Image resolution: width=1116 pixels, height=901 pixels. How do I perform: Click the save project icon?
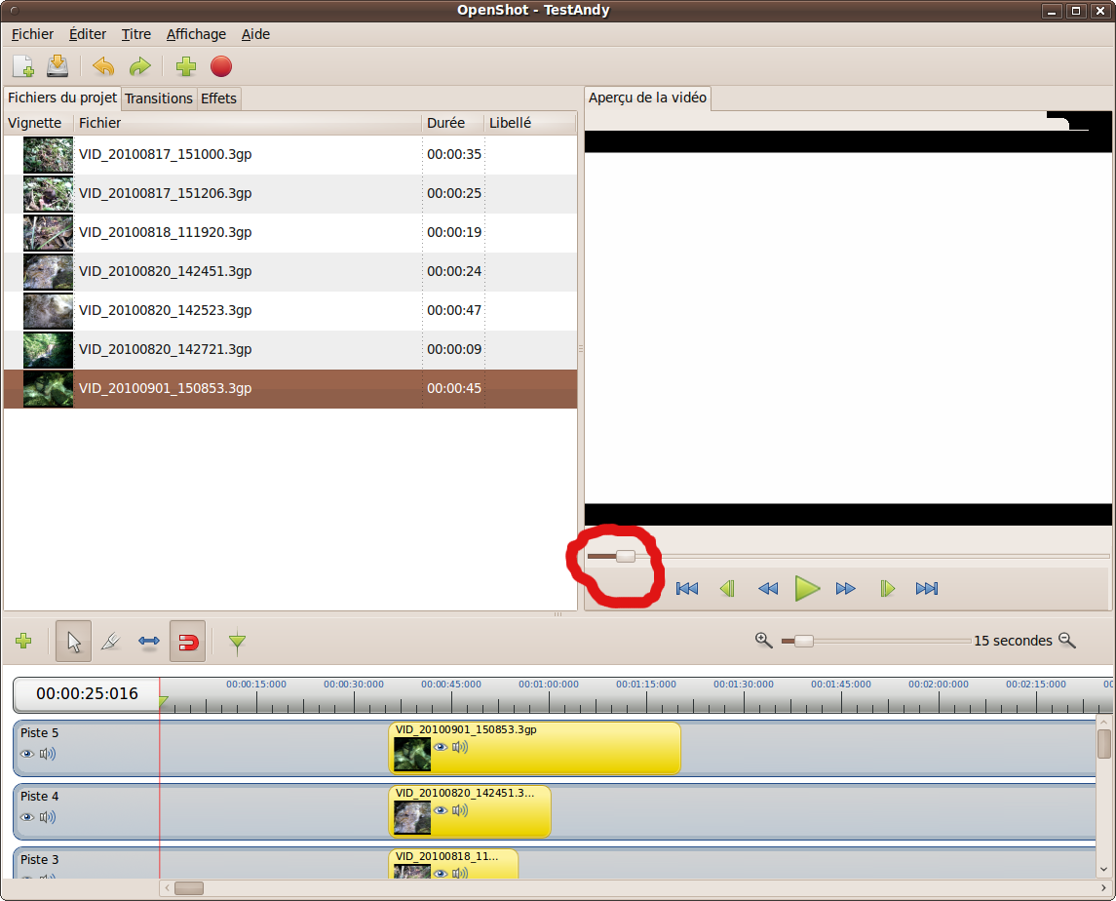(x=58, y=67)
